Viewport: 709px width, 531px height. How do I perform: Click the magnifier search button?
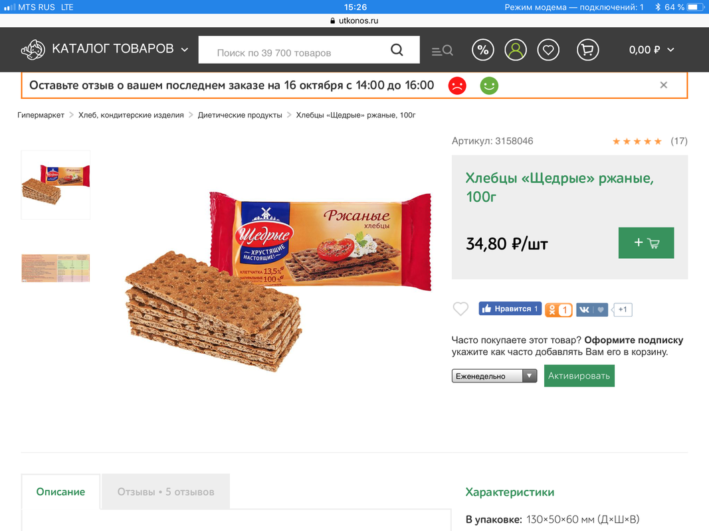(397, 50)
